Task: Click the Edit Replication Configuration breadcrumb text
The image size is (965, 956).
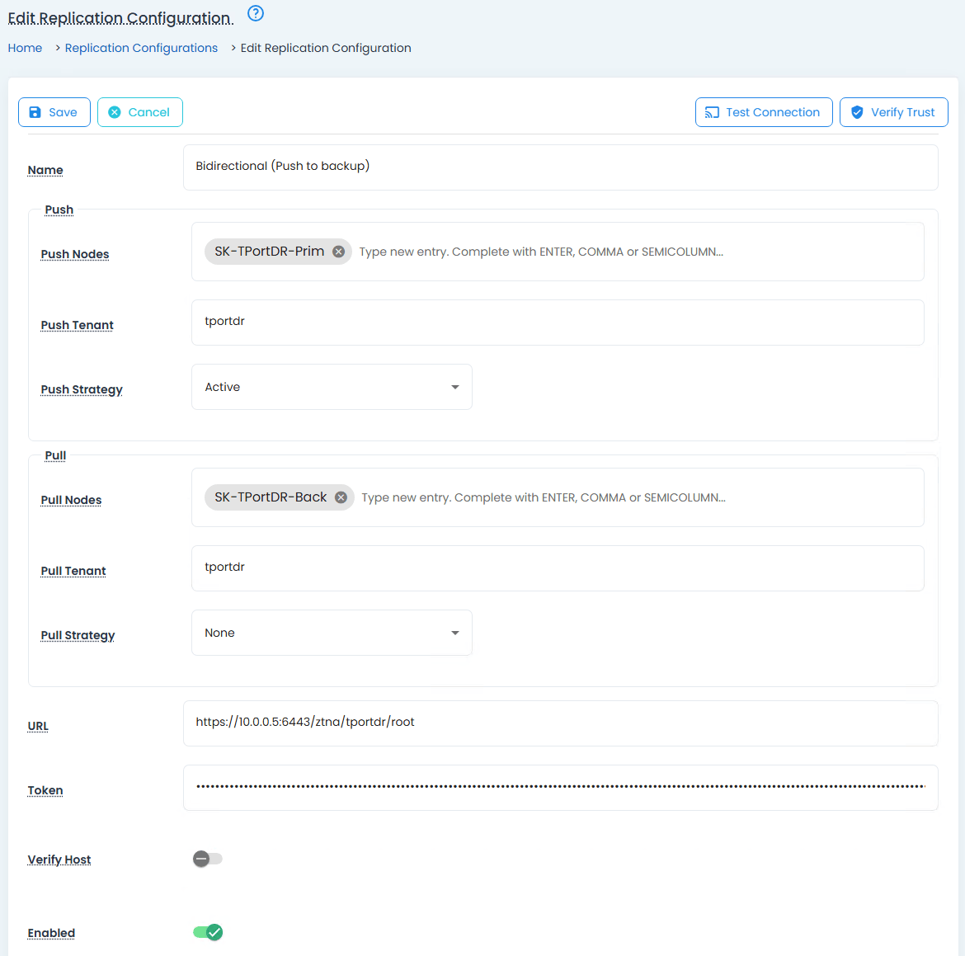Action: tap(326, 48)
